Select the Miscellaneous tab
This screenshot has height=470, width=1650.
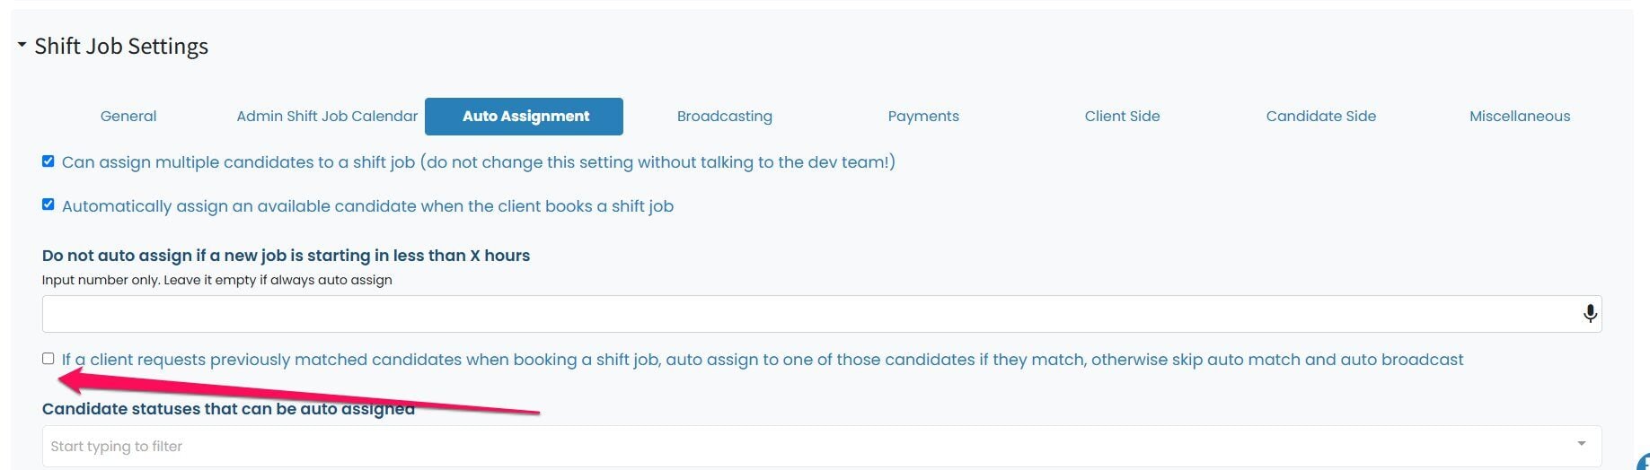(x=1519, y=116)
